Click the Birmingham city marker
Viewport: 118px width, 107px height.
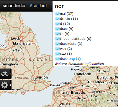pyautogui.click(x=17, y=63)
